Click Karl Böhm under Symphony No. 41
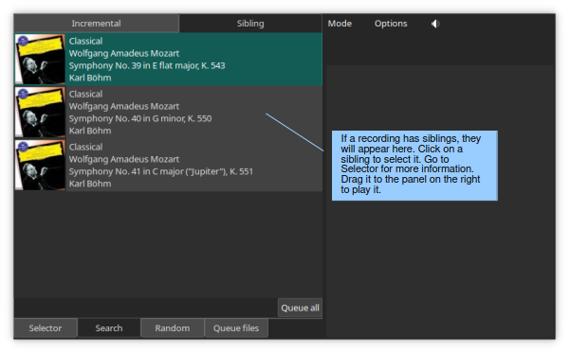The height and width of the screenshot is (353, 570). 90,184
